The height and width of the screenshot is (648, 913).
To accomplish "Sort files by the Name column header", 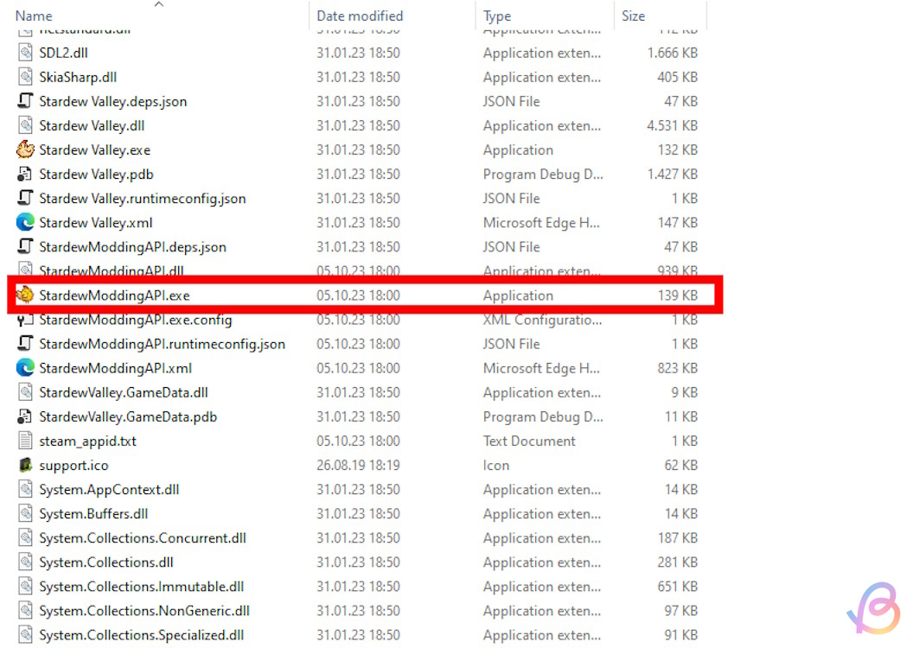I will 35,16.
